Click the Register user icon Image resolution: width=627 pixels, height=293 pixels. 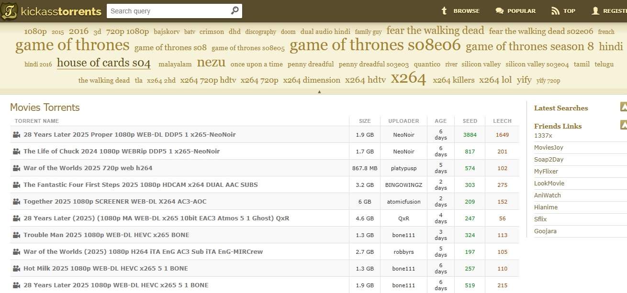tap(595, 11)
